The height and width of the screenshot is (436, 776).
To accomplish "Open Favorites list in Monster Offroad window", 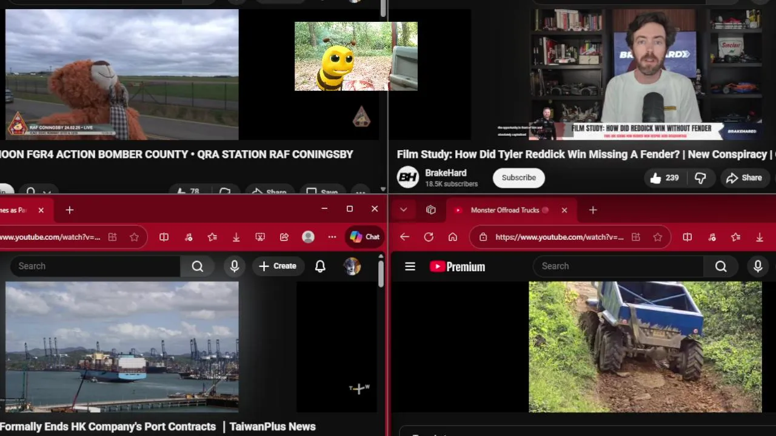I will [735, 237].
